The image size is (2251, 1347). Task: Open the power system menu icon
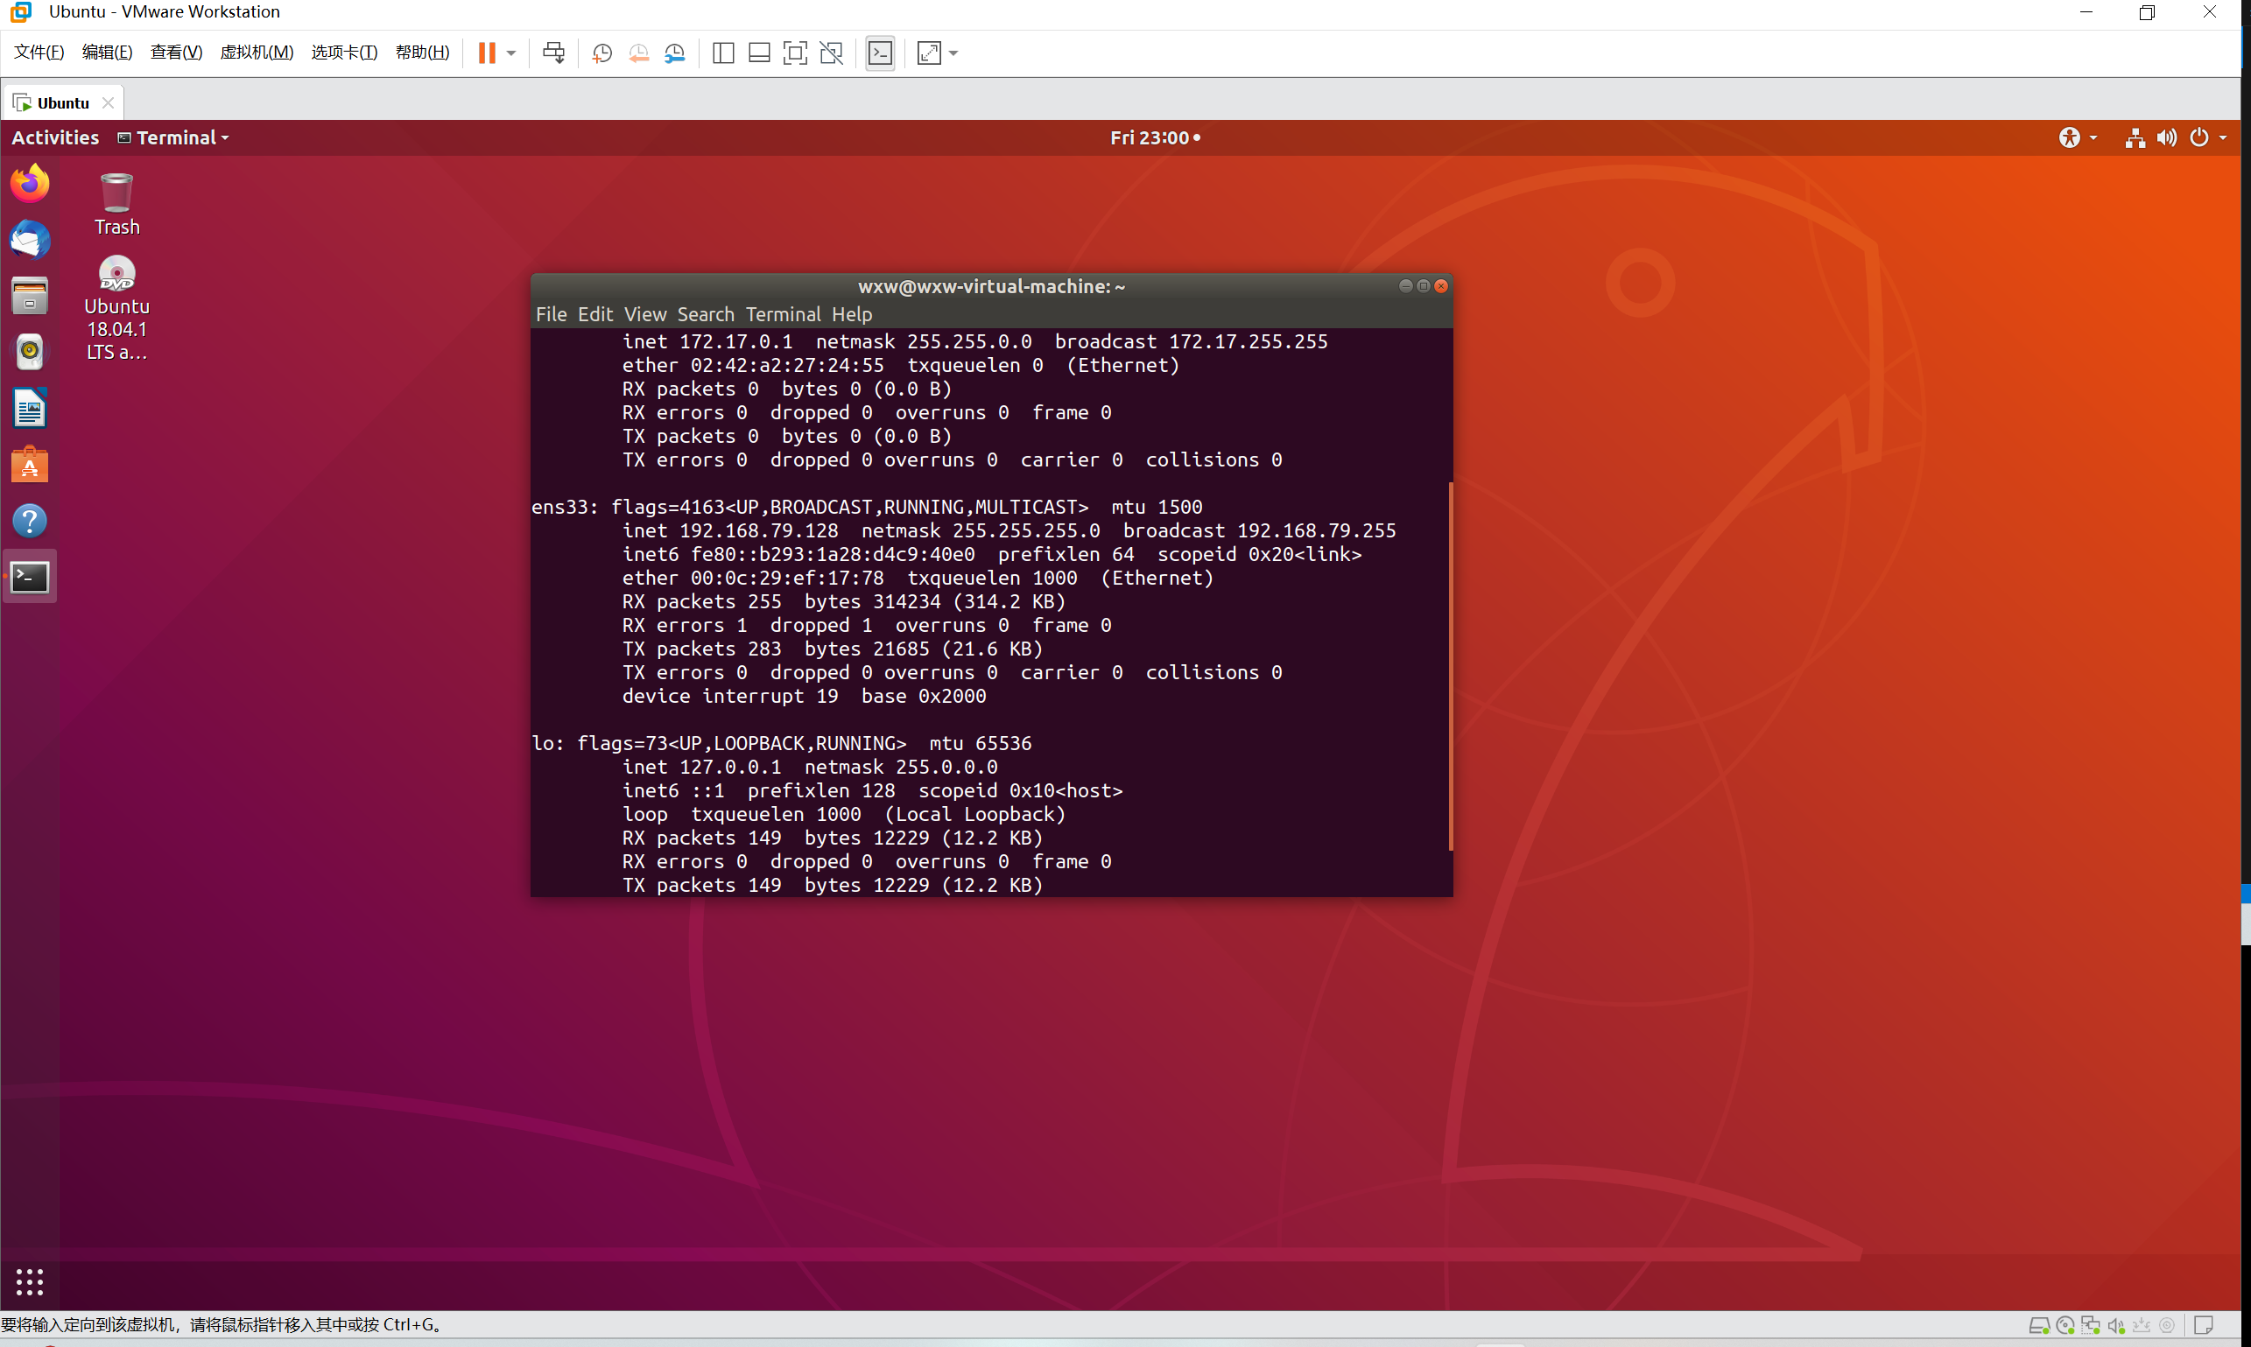pyautogui.click(x=2198, y=137)
